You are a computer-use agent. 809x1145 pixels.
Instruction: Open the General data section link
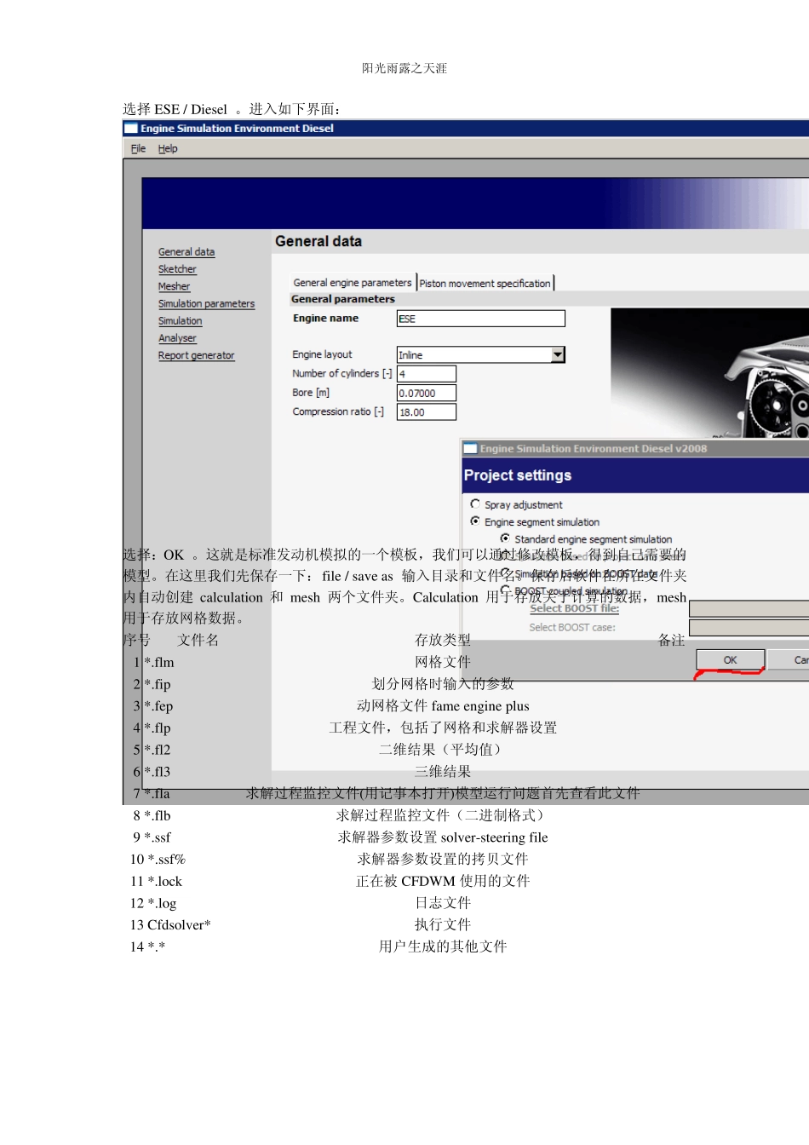(186, 252)
